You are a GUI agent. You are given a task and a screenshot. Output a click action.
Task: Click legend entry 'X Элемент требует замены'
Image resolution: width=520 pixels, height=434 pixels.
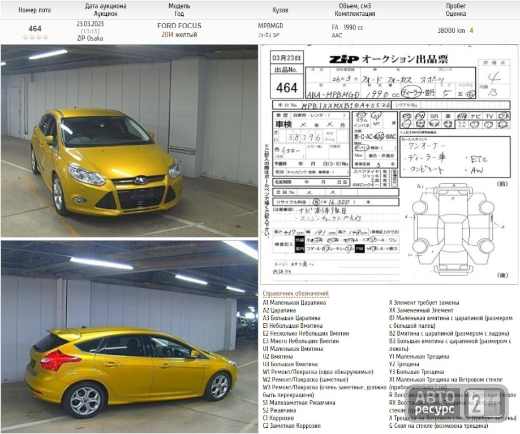(x=424, y=302)
